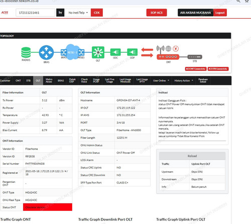Open the SOP ACS button

[x=157, y=13]
